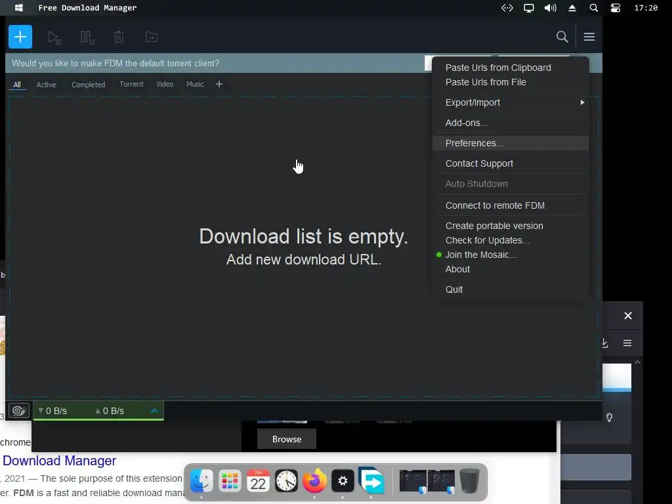The height and width of the screenshot is (504, 672).
Task: Click the eject icon in top bar
Action: (x=572, y=8)
